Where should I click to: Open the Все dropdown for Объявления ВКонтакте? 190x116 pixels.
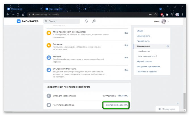pyautogui.click(x=126, y=70)
